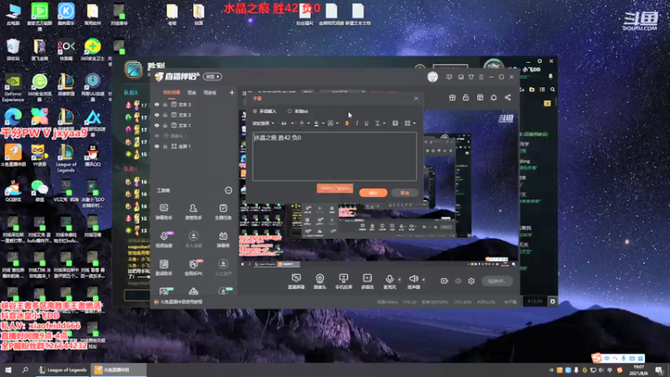The image size is (670, 377).
Task: Click the record video icon near start button
Action: [x=445, y=281]
